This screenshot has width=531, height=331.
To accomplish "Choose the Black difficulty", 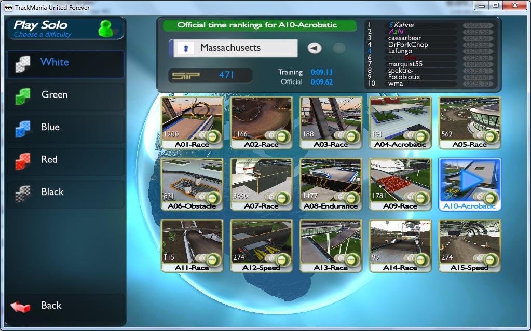I will [65, 192].
